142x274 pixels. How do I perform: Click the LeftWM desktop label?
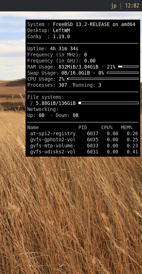click(61, 30)
